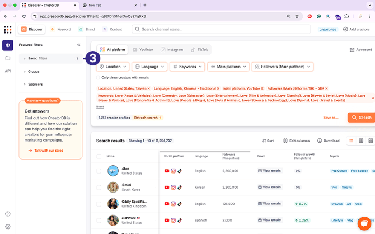Viewport: 375px width, 234px height.
Task: Open the browser three-dot menu
Action: pos(369,16)
